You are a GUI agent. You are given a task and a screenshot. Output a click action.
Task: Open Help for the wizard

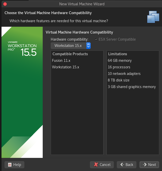pos(14,164)
